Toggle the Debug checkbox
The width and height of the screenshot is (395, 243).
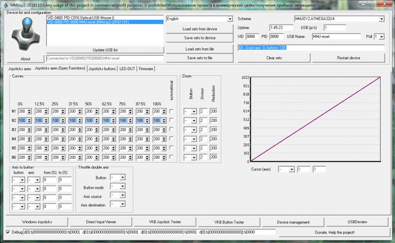pyautogui.click(x=8, y=232)
